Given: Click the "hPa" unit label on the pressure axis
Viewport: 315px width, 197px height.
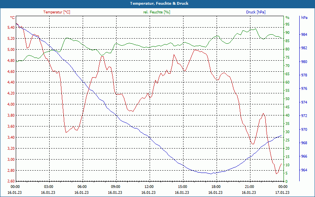Looking at the screenshot, I should [x=304, y=18].
